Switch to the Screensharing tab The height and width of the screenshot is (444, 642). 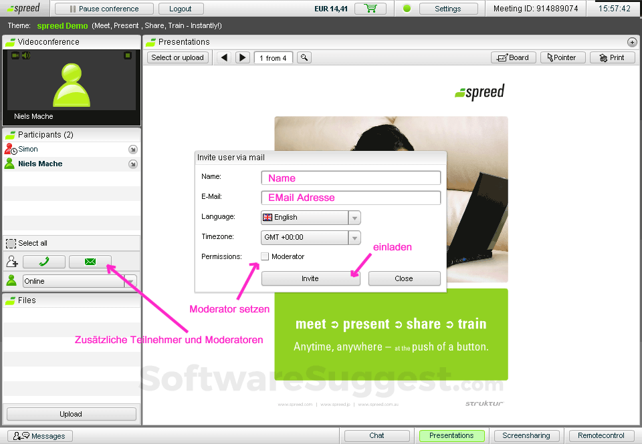(527, 435)
